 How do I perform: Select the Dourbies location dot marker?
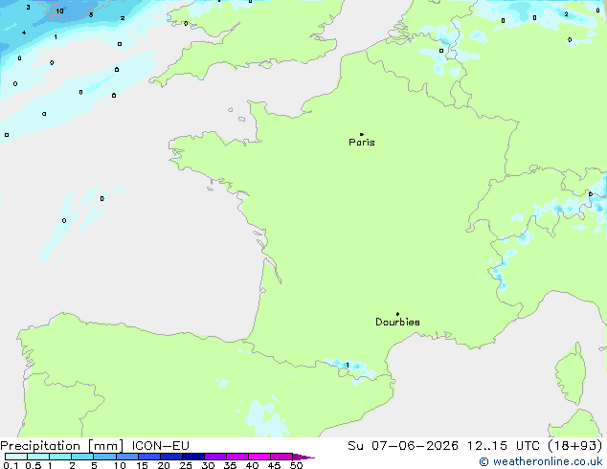pyautogui.click(x=397, y=314)
